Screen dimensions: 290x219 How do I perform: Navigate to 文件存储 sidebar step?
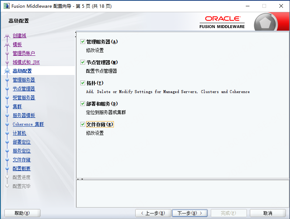click(x=22, y=160)
